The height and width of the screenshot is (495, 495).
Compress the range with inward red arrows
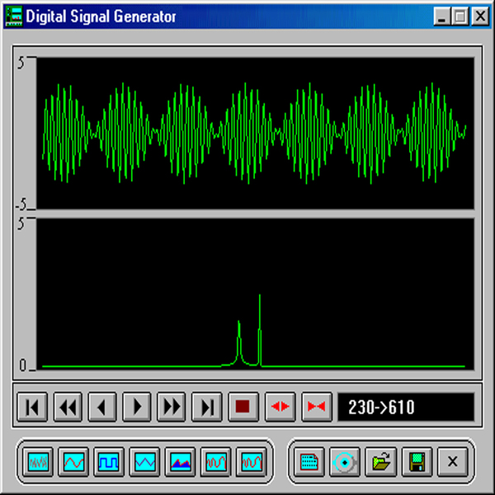[x=317, y=407]
